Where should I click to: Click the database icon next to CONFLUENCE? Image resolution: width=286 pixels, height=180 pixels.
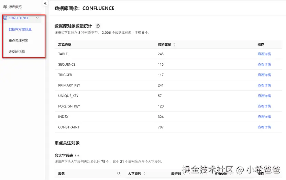click(x=5, y=18)
